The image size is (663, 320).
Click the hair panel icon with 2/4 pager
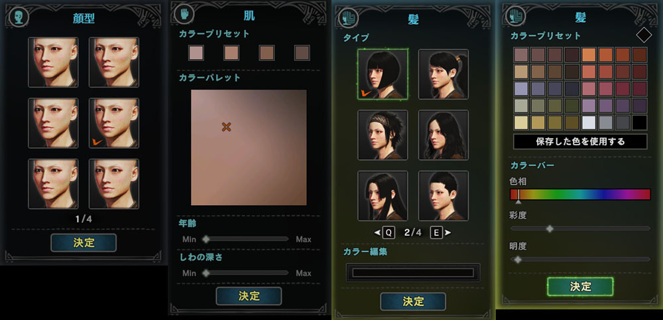pos(349,18)
